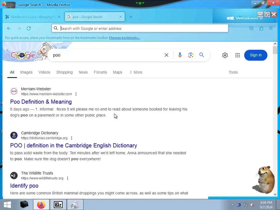Switch to Images results
The height and width of the screenshot is (210, 280).
pyautogui.click(x=26, y=72)
